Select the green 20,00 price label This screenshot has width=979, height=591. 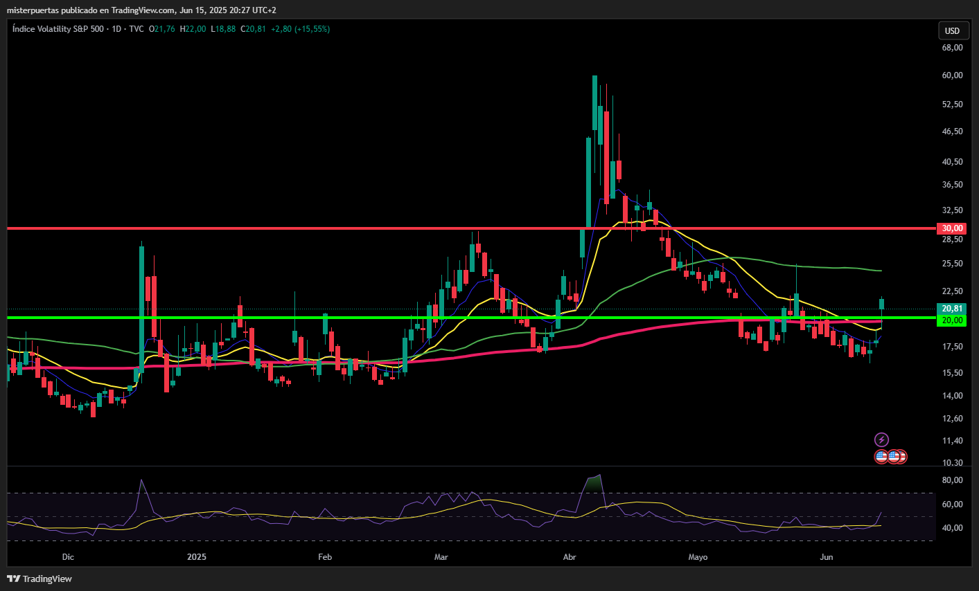click(x=952, y=320)
